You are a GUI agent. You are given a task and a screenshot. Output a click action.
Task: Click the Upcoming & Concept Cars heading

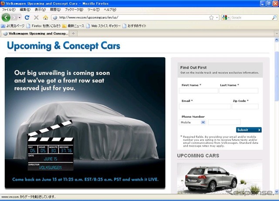(x=64, y=46)
